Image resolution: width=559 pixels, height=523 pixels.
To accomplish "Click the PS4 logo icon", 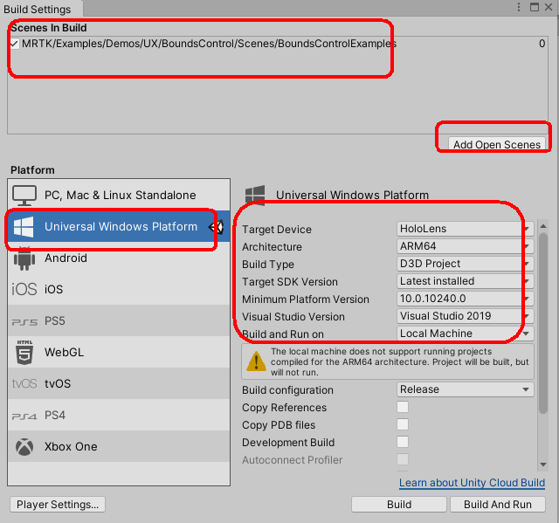I will tap(24, 416).
